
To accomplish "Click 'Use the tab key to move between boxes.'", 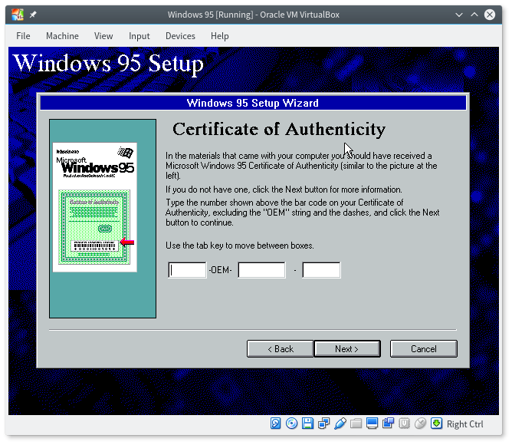I will (240, 246).
